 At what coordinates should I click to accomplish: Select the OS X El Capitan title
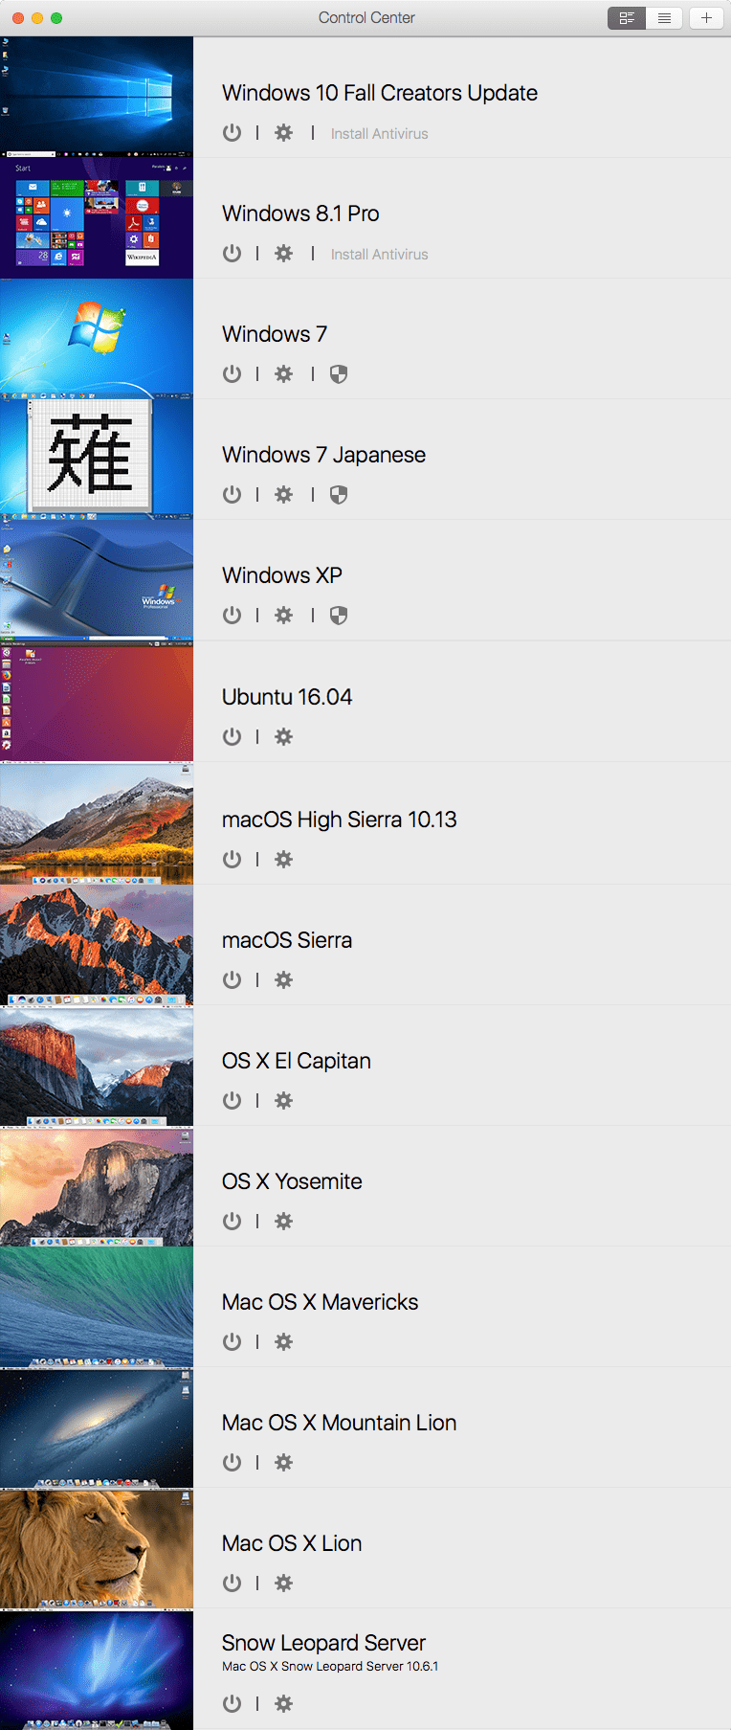click(x=297, y=1061)
